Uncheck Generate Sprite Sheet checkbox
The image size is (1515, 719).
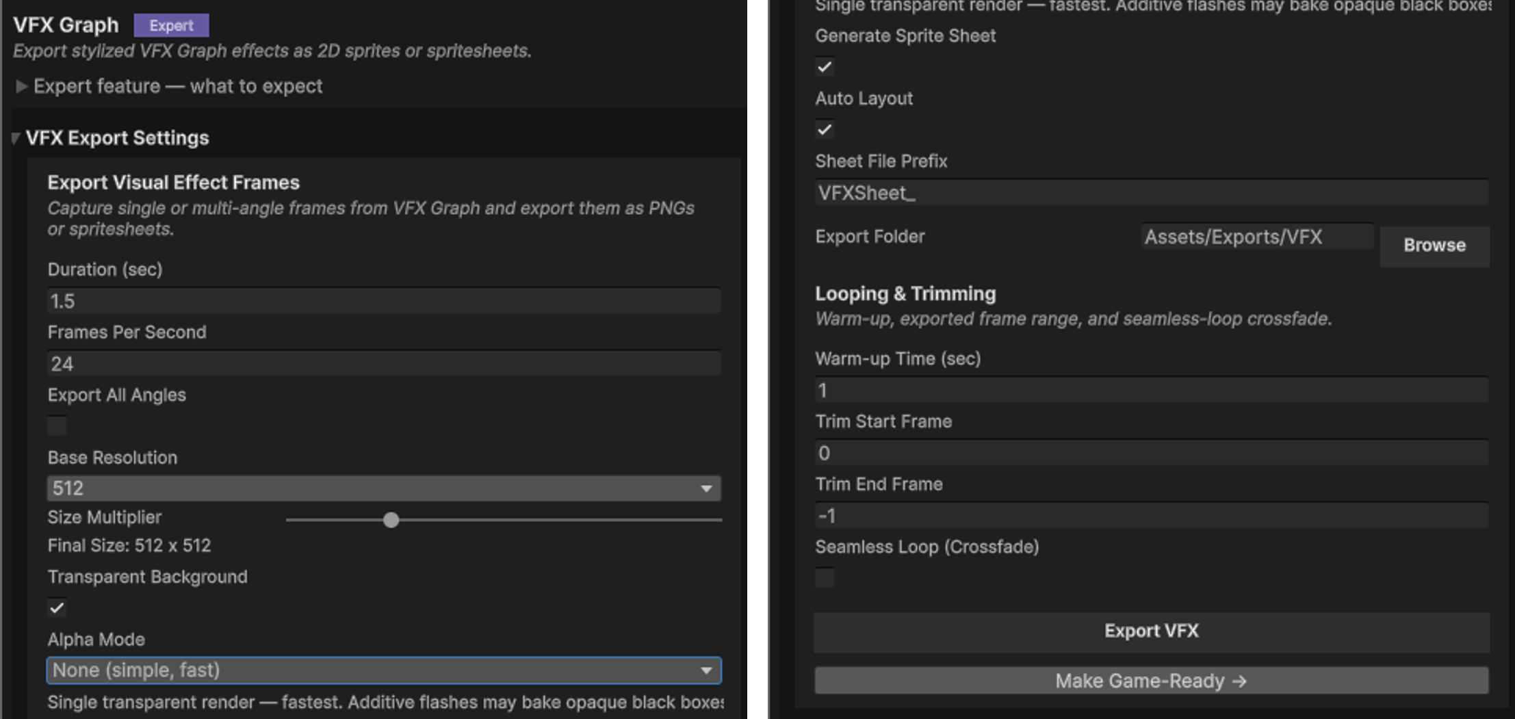click(x=825, y=66)
